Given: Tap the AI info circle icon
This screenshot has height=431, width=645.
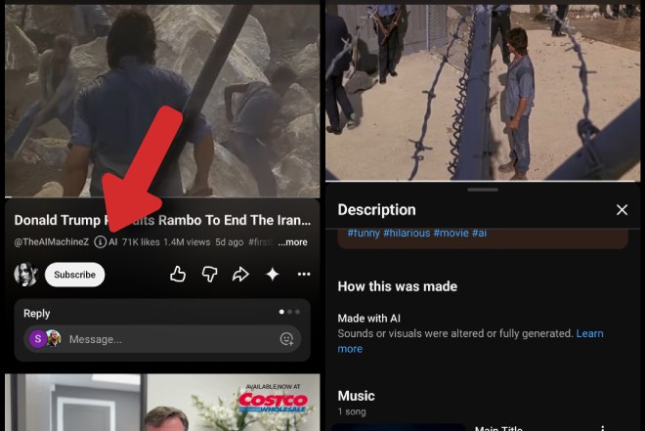Looking at the screenshot, I should 100,241.
